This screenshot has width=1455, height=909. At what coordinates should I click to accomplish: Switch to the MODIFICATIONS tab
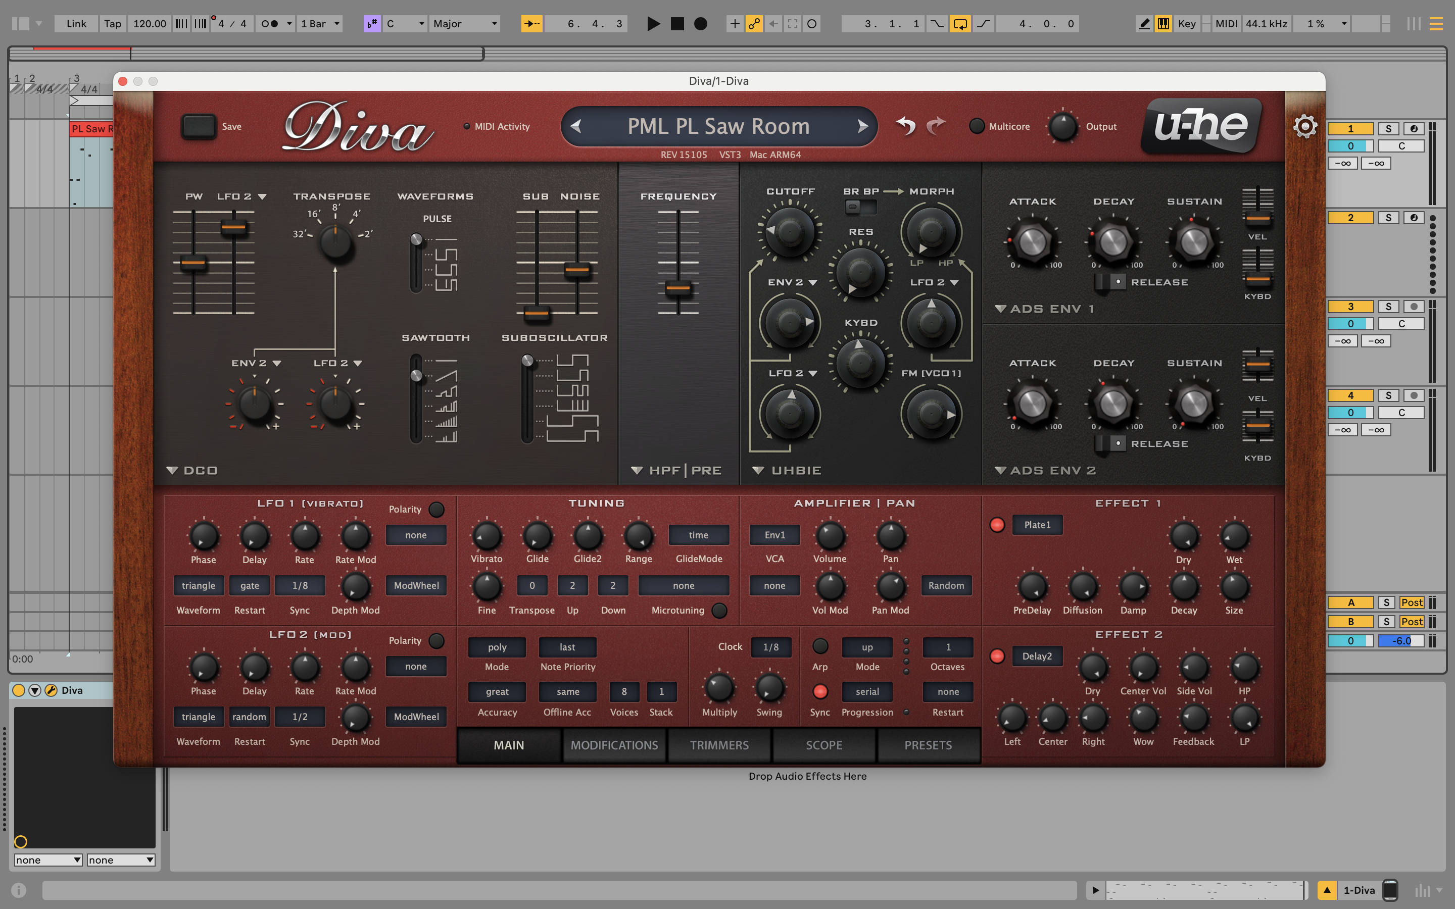pos(614,745)
